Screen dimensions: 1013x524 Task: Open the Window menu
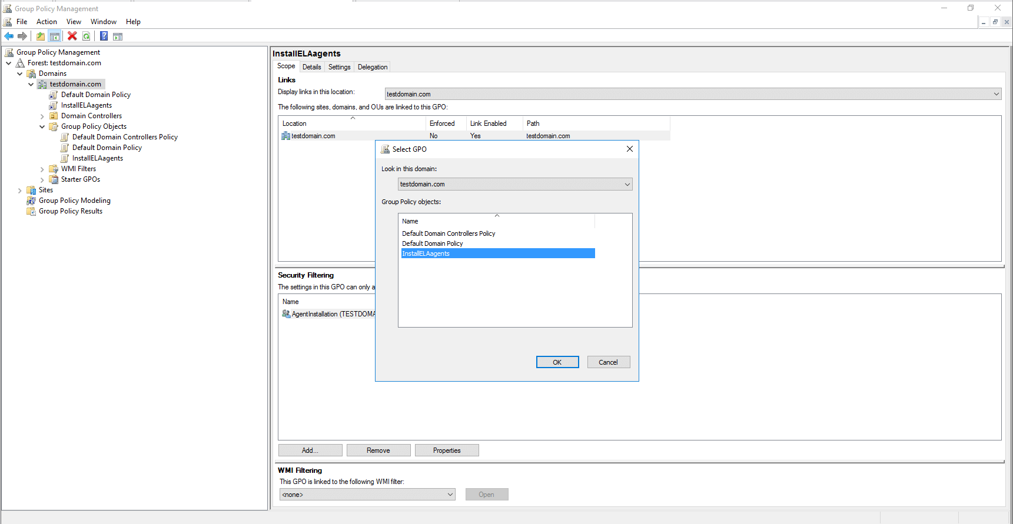coord(104,22)
